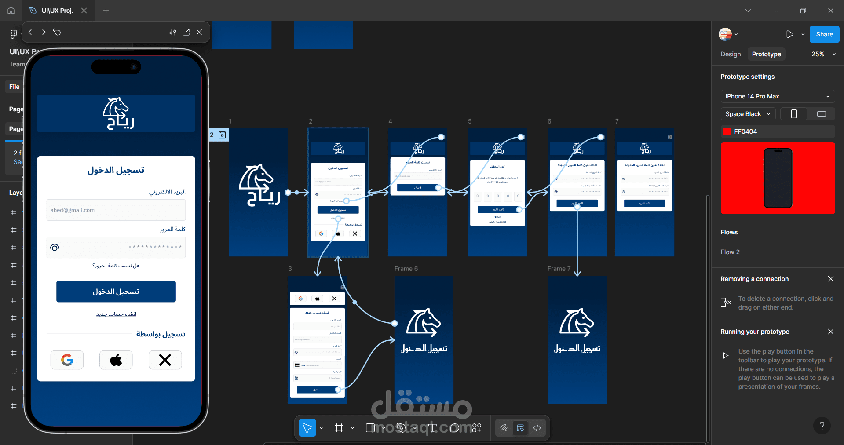Open the preview in a new tab

(x=186, y=32)
